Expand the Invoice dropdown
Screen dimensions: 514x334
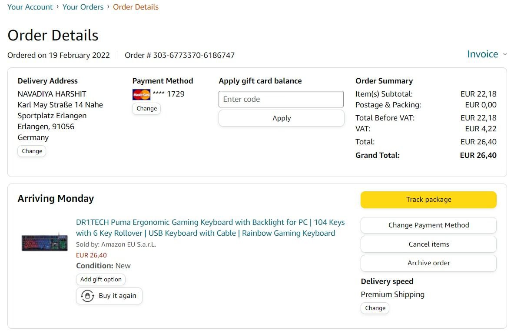click(482, 54)
